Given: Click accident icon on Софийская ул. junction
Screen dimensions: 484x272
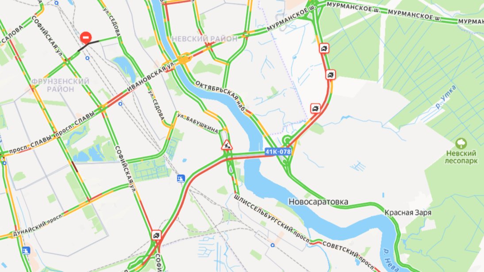Looking at the screenshot, I should 157,235.
